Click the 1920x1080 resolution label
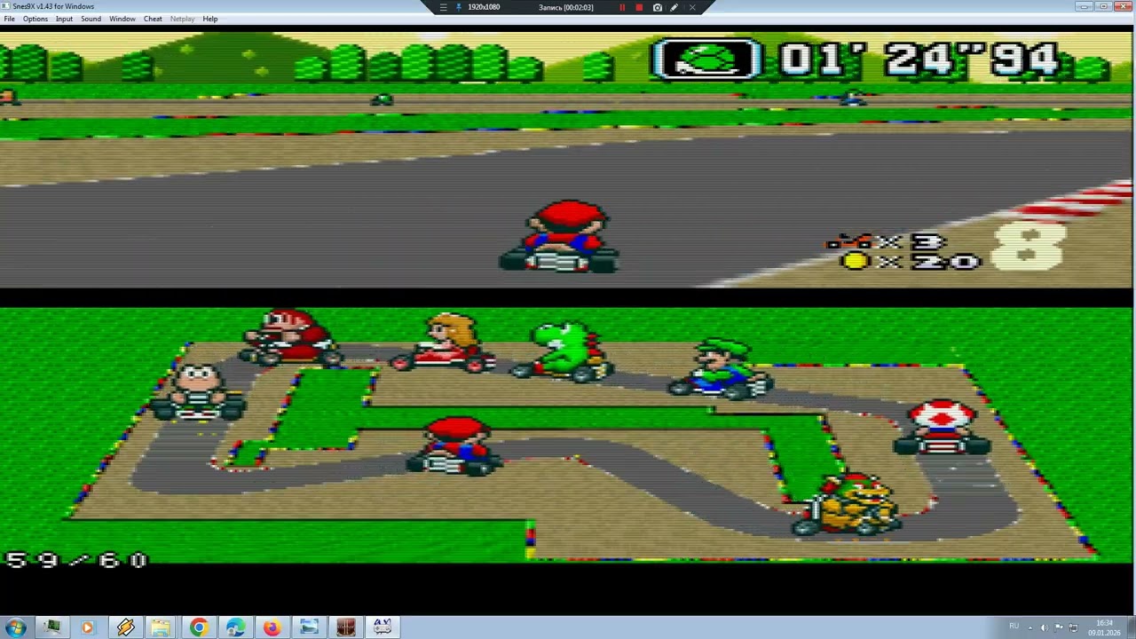 point(484,7)
